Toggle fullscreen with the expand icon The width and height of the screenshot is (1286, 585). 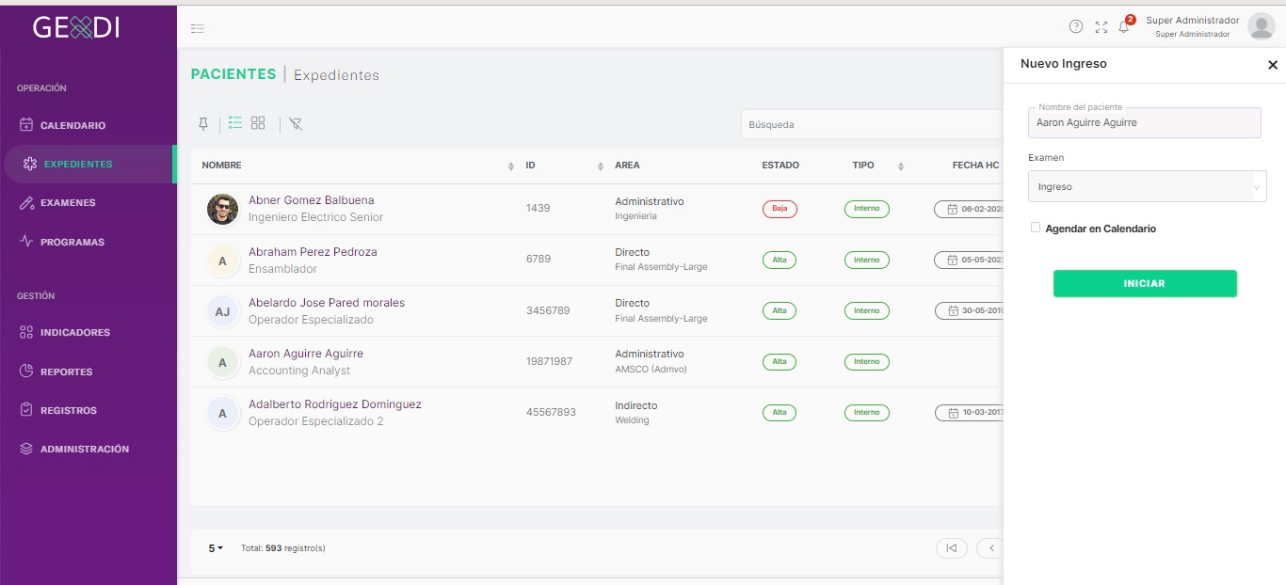click(1101, 27)
